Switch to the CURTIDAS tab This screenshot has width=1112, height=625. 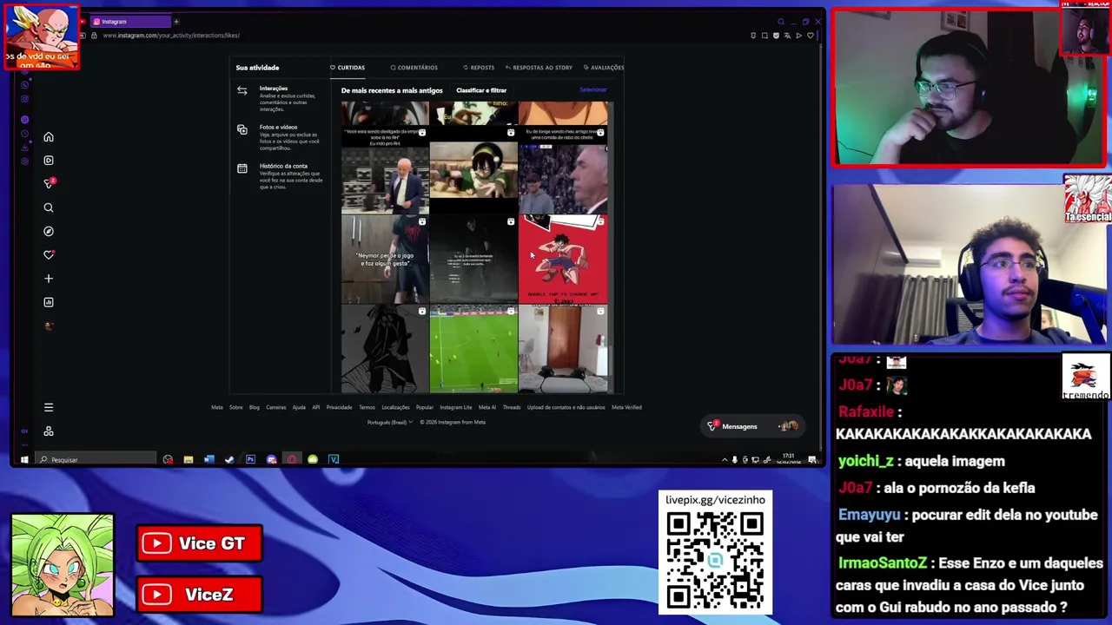(347, 68)
